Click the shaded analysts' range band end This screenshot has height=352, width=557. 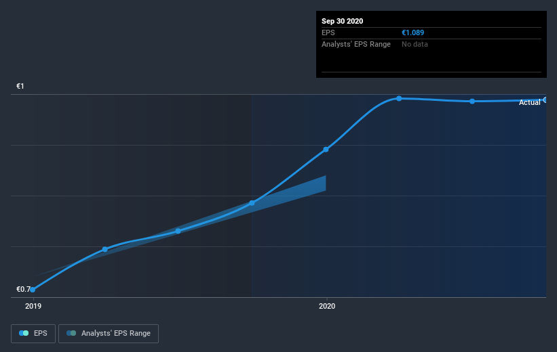coord(324,183)
